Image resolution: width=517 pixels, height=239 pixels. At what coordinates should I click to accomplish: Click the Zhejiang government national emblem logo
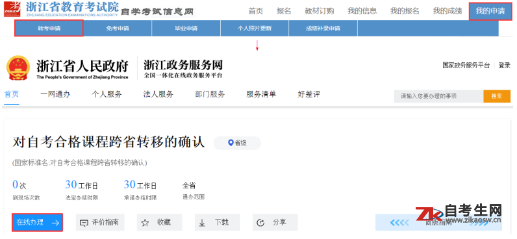(18, 68)
